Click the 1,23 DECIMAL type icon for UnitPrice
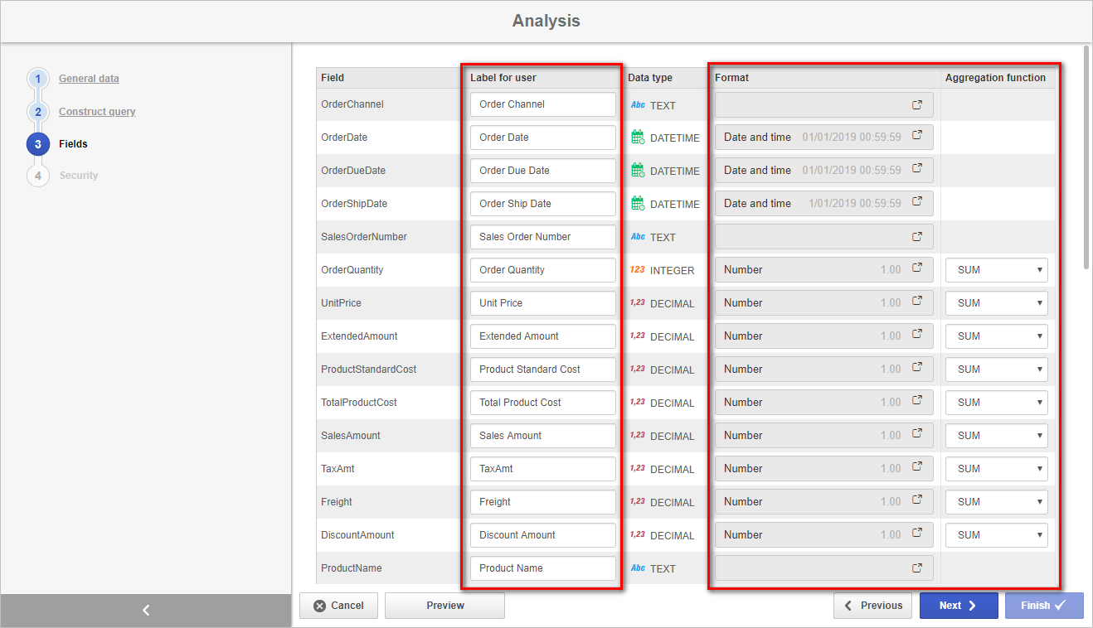 pos(638,303)
